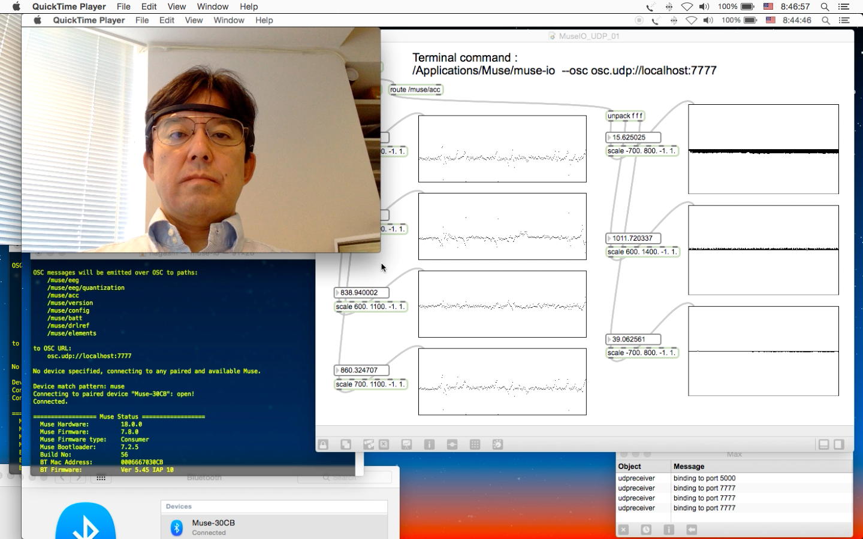Image resolution: width=863 pixels, height=539 pixels.
Task: Show the bottom panel of the patcher window
Action: tap(824, 444)
